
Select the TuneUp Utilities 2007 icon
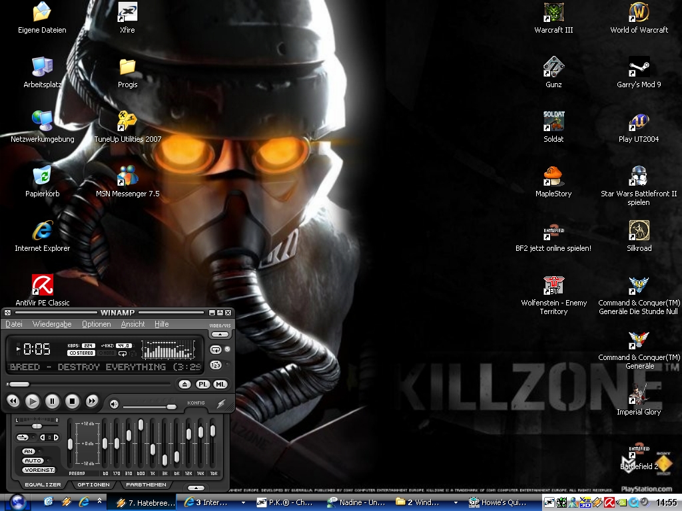(x=127, y=127)
